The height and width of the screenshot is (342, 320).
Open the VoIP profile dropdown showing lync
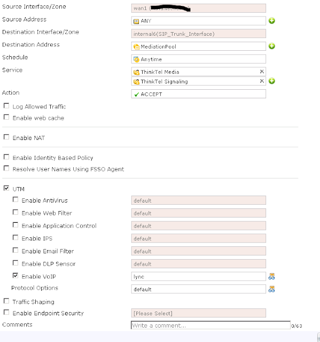[199, 277]
